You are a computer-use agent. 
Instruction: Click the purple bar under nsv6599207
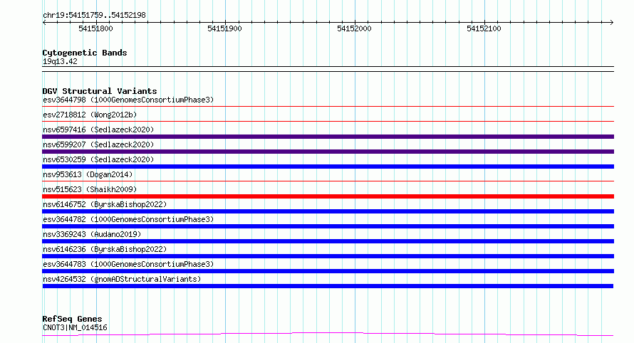tap(328, 152)
